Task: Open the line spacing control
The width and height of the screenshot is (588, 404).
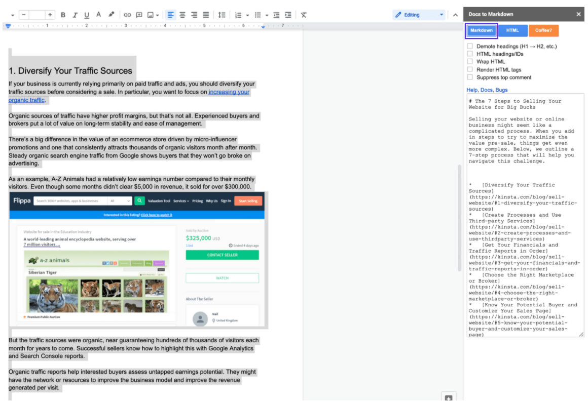Action: [222, 15]
